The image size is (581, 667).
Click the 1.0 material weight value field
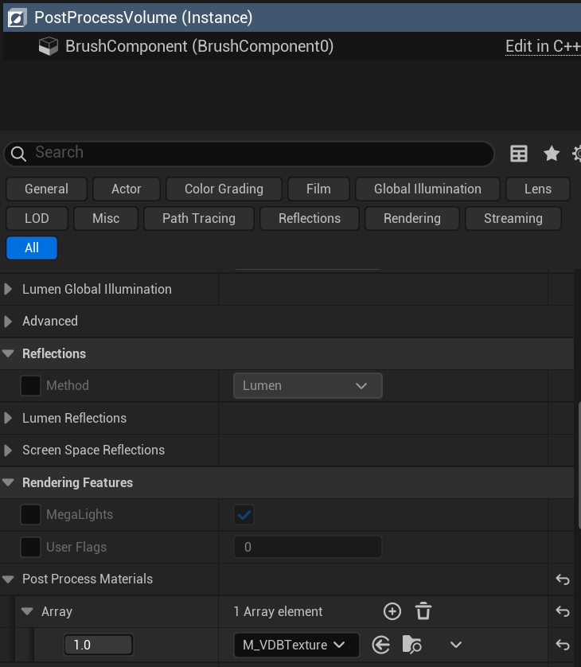[98, 645]
